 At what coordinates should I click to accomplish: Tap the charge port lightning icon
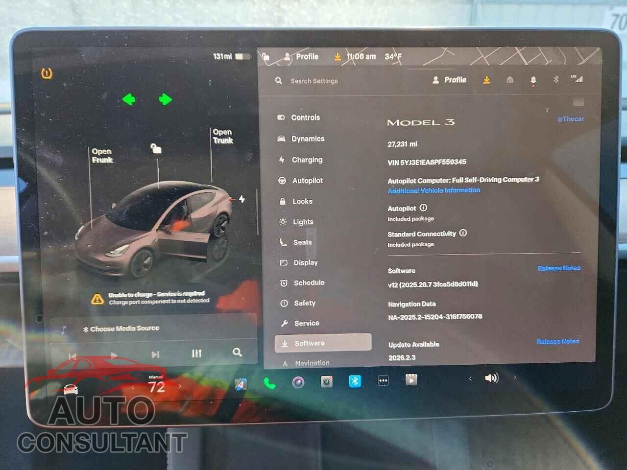[x=242, y=199]
